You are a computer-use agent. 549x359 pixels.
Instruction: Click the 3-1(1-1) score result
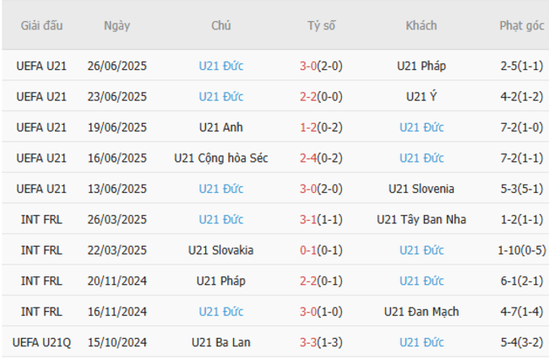click(x=321, y=220)
